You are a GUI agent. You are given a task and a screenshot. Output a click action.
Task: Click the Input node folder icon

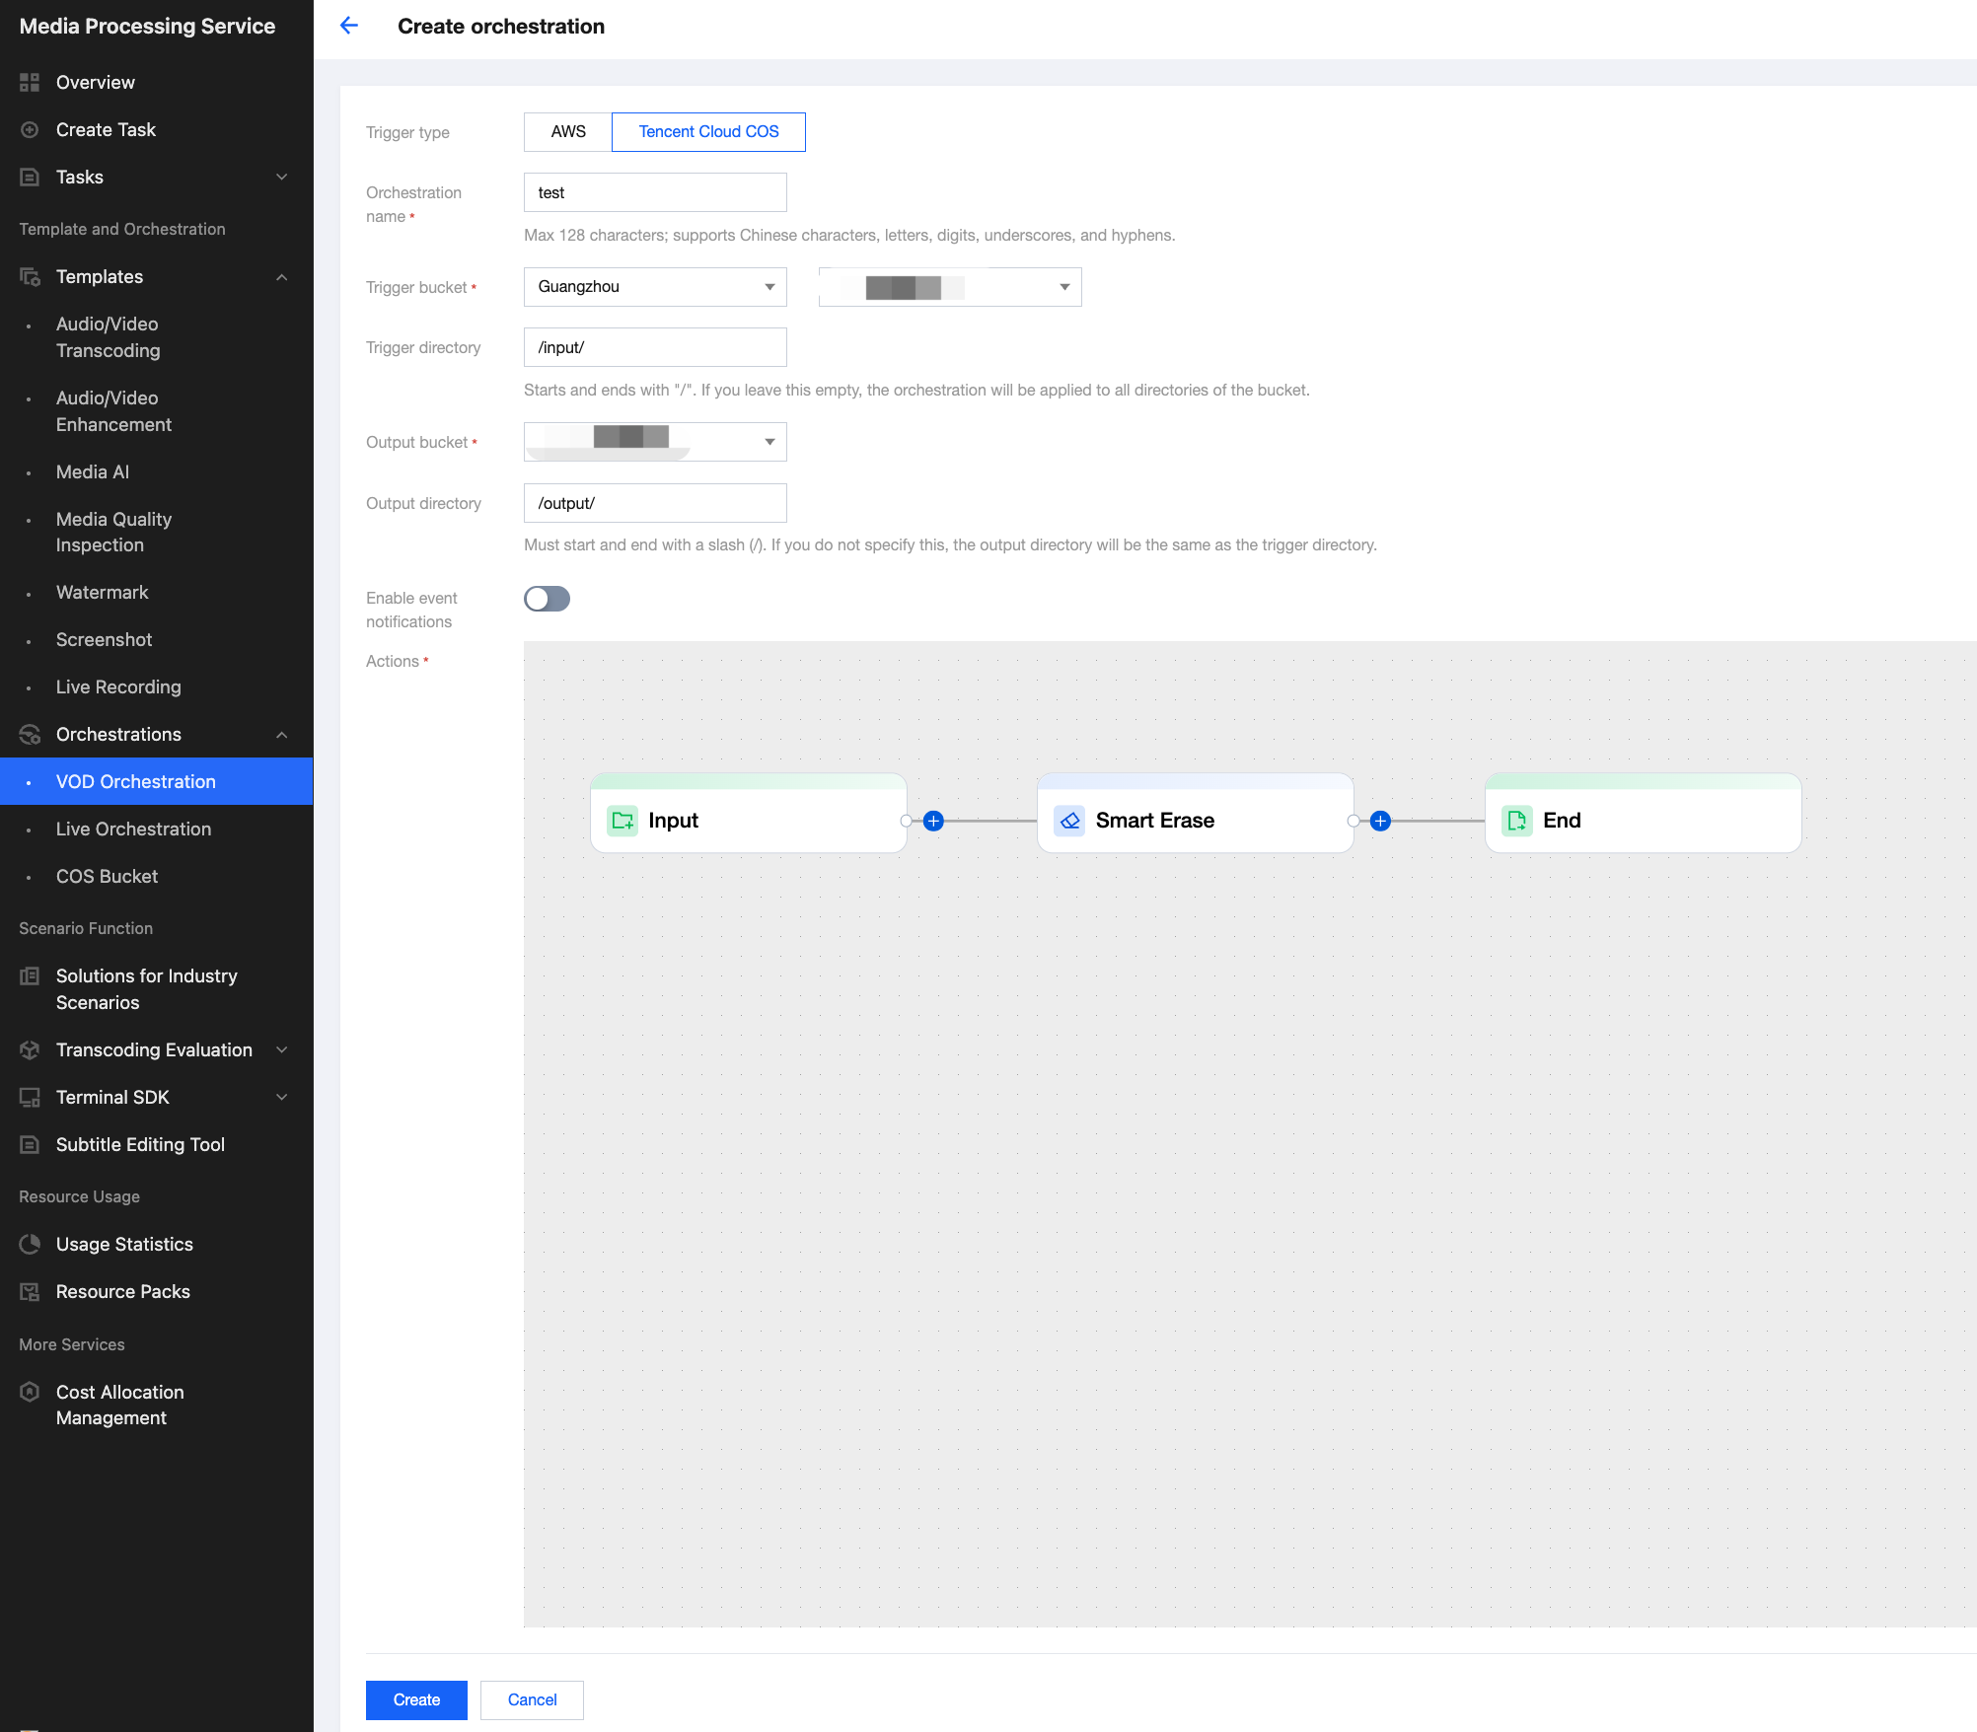pos(622,821)
